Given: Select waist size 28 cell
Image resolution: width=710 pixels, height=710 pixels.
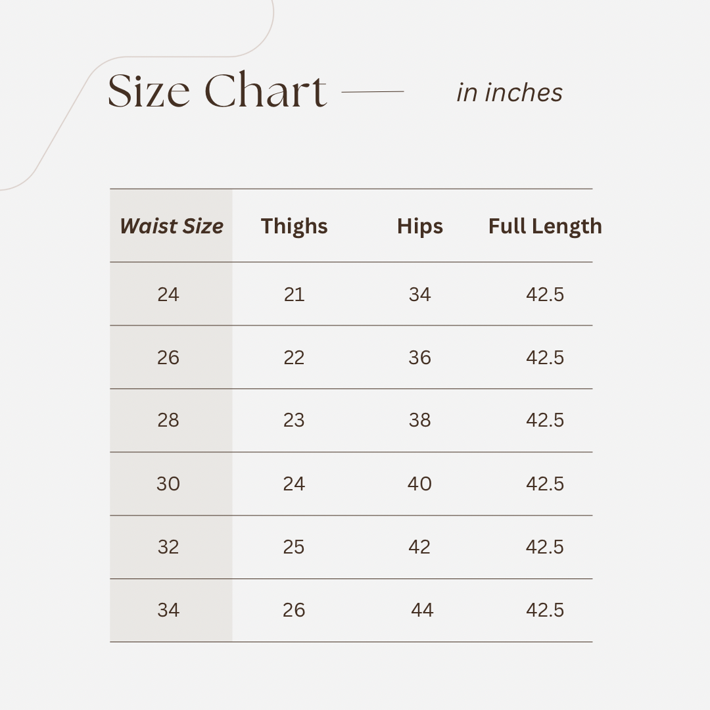Looking at the screenshot, I should pyautogui.click(x=168, y=420).
